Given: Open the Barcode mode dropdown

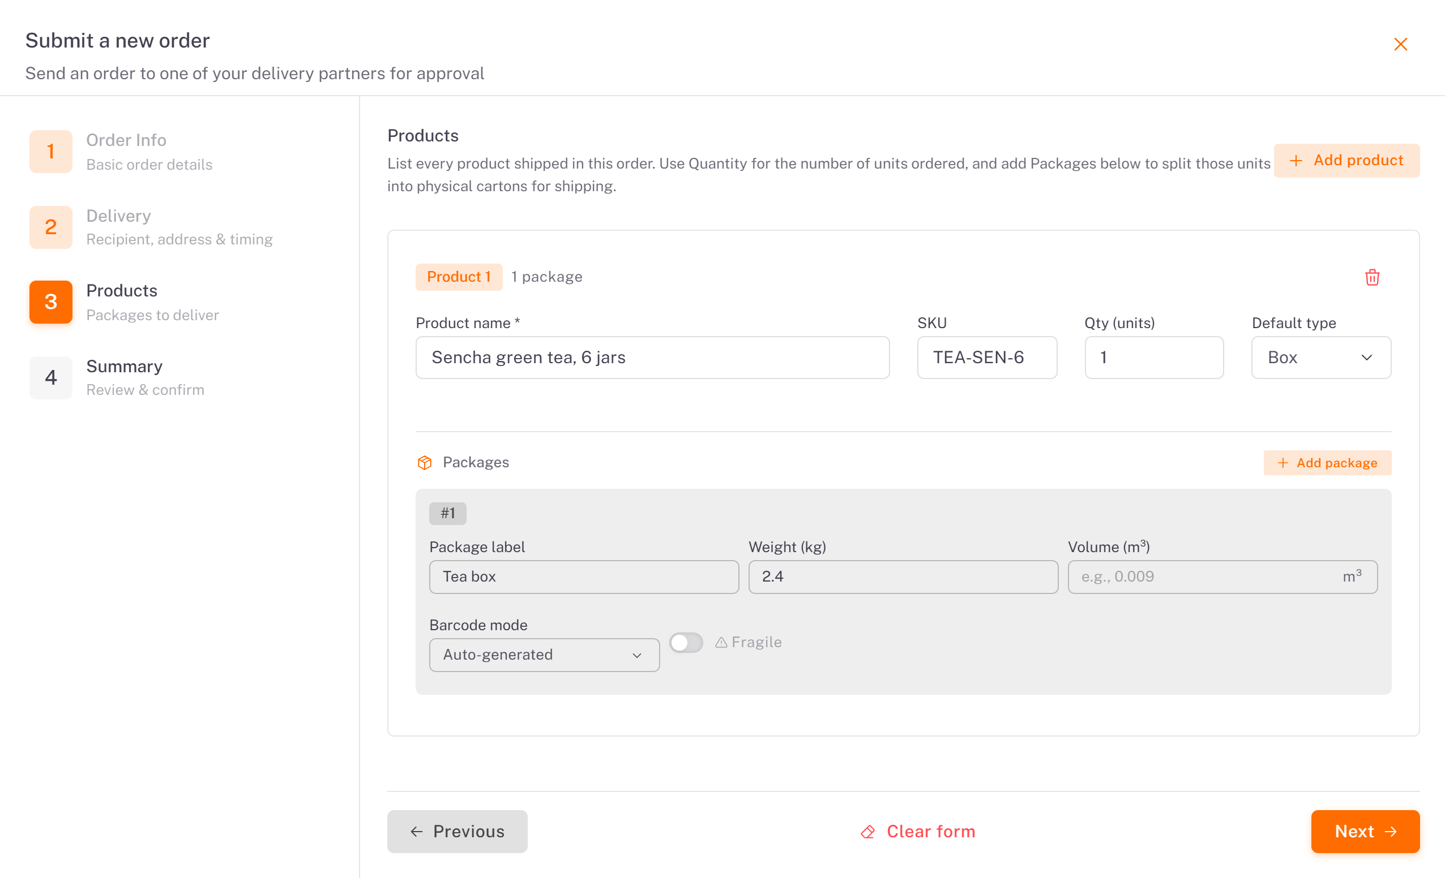Looking at the screenshot, I should pyautogui.click(x=544, y=655).
